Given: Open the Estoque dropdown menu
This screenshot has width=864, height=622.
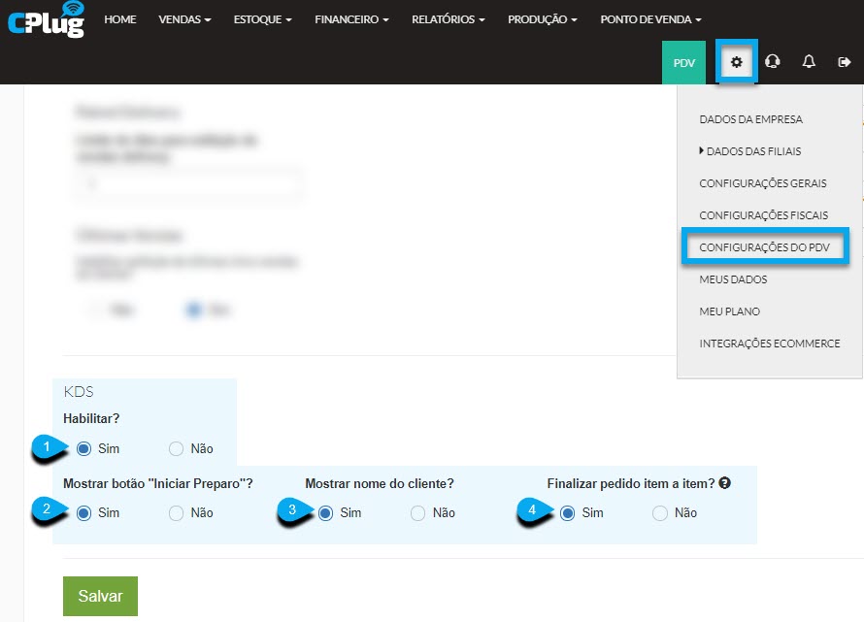Looking at the screenshot, I should pos(262,19).
